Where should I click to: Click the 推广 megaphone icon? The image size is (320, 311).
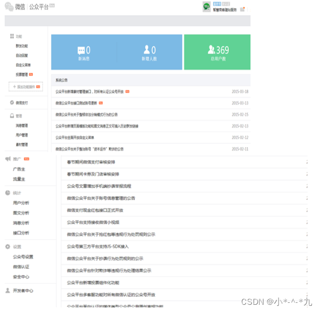[x=8, y=159]
